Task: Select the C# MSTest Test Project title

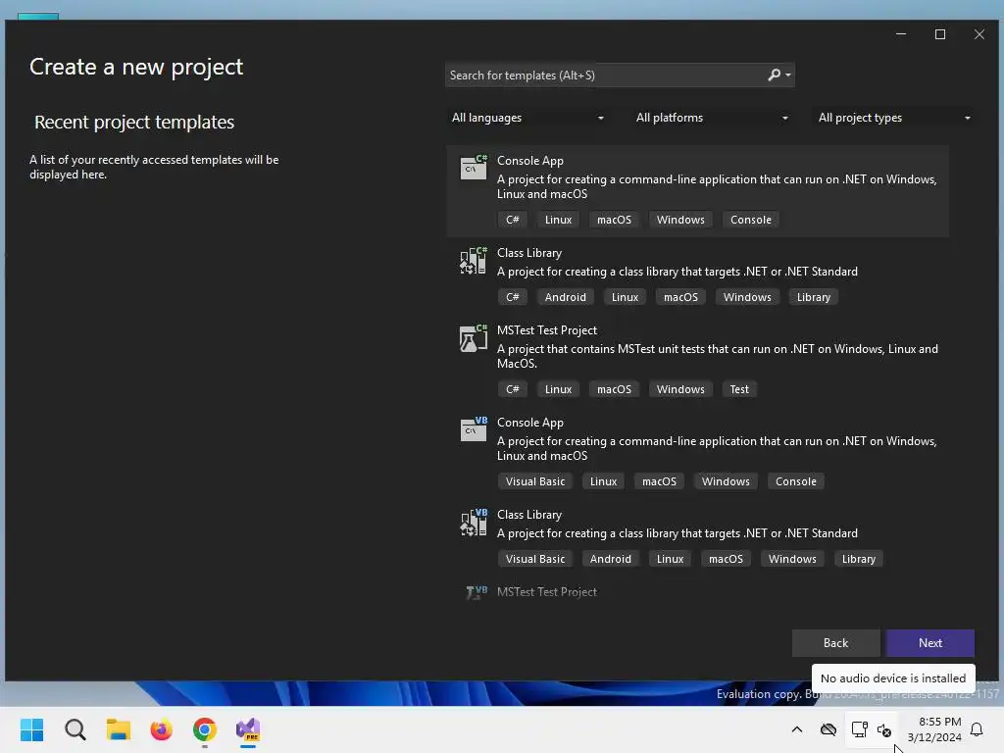Action: pyautogui.click(x=547, y=330)
